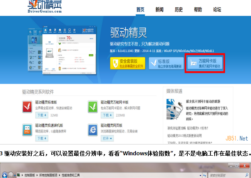Click the green 驱动精灵万能网卡版 product icon
251x178 pixels.
point(93,106)
